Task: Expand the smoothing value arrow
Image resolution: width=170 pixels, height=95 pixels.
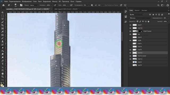Action: pyautogui.click(x=89, y=5)
